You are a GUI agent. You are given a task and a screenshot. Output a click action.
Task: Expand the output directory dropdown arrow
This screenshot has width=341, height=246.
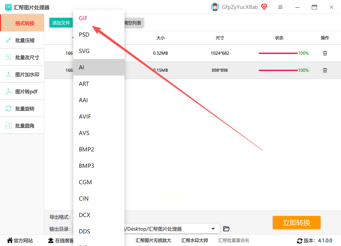(x=213, y=229)
